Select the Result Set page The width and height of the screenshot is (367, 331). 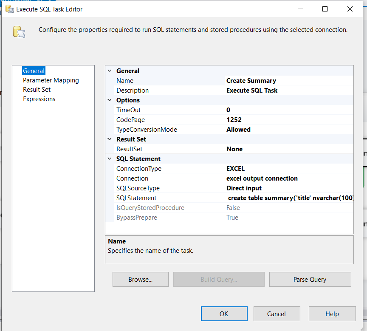tap(37, 89)
